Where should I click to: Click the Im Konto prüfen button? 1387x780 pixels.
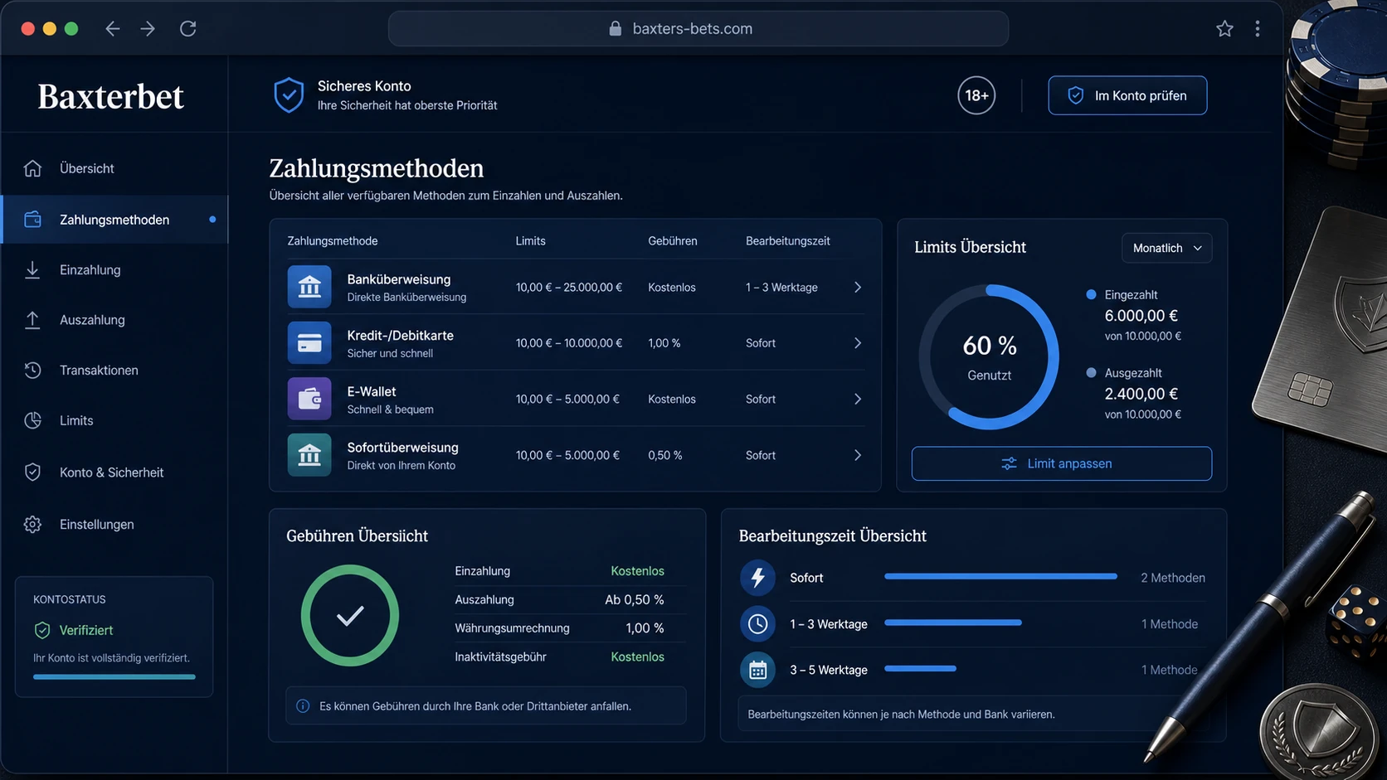(x=1127, y=95)
